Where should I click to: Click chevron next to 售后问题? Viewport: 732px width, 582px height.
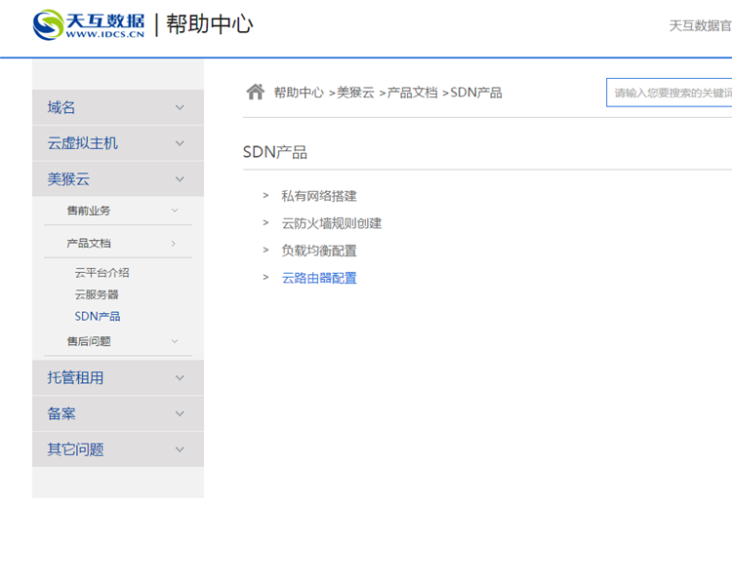[x=175, y=341]
